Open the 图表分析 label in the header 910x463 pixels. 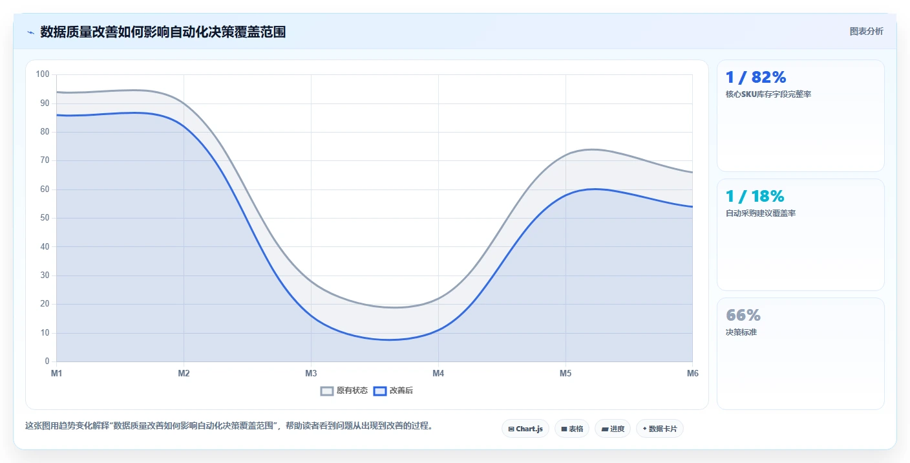pyautogui.click(x=866, y=31)
